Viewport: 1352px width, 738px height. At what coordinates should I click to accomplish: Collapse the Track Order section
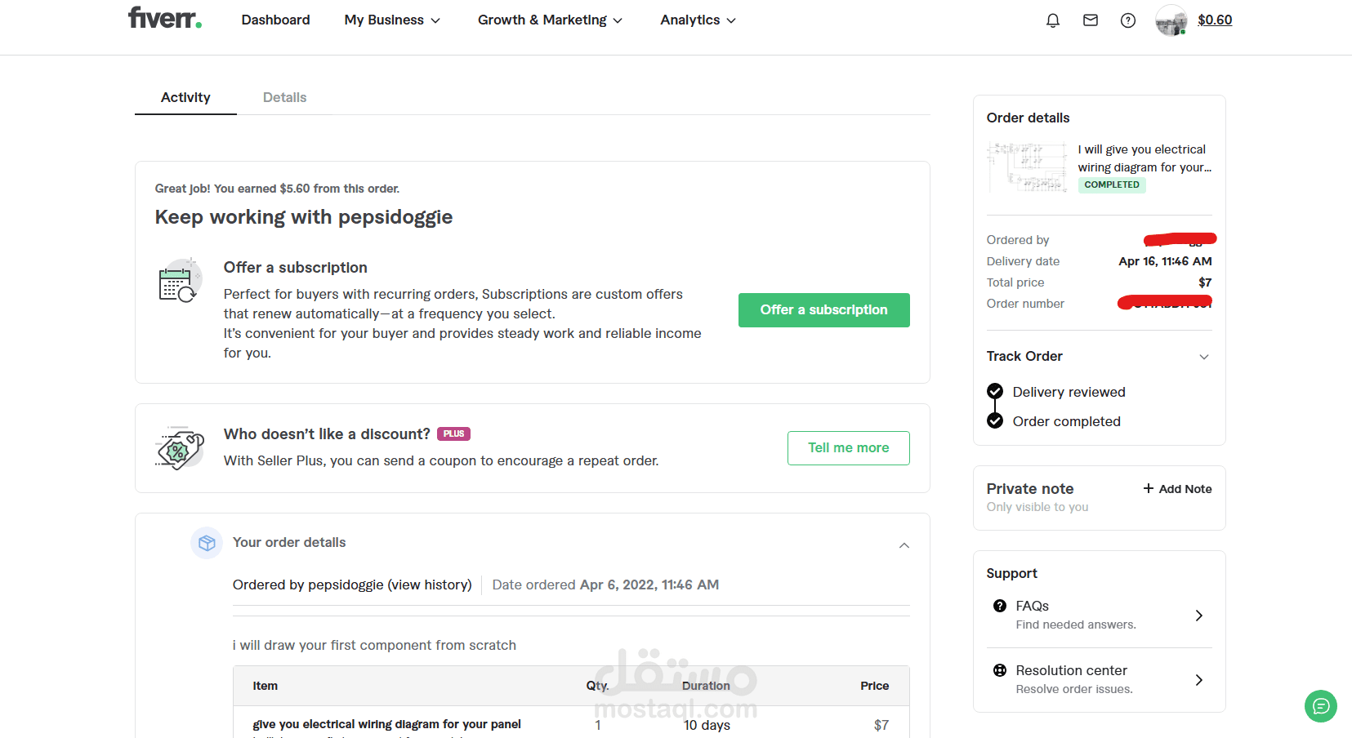[1203, 357]
